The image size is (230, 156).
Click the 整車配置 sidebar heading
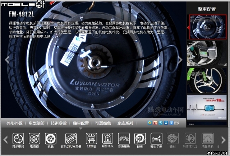tap(207, 9)
